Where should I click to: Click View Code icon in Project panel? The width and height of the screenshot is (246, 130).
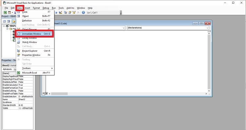click(4, 21)
